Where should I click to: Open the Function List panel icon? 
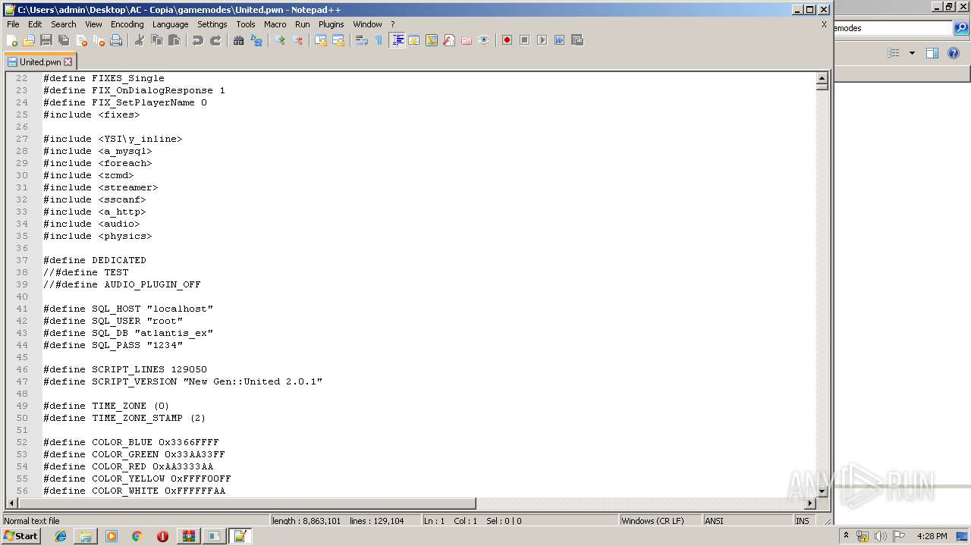(x=449, y=40)
